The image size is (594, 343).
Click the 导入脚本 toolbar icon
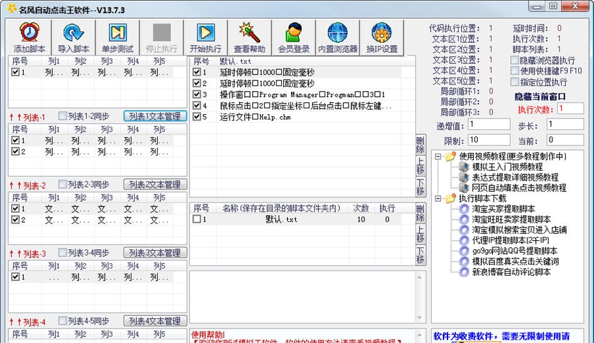(x=73, y=32)
